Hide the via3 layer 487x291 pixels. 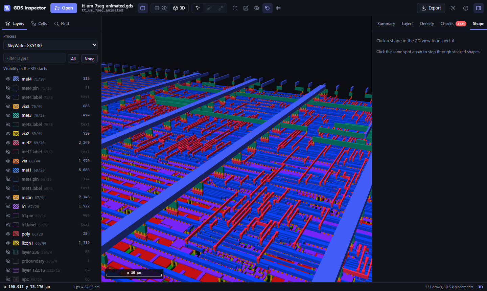[x=8, y=106]
